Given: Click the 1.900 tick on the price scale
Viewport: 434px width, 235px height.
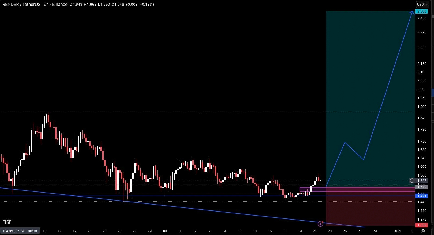Looking at the screenshot, I should pyautogui.click(x=422, y=107).
